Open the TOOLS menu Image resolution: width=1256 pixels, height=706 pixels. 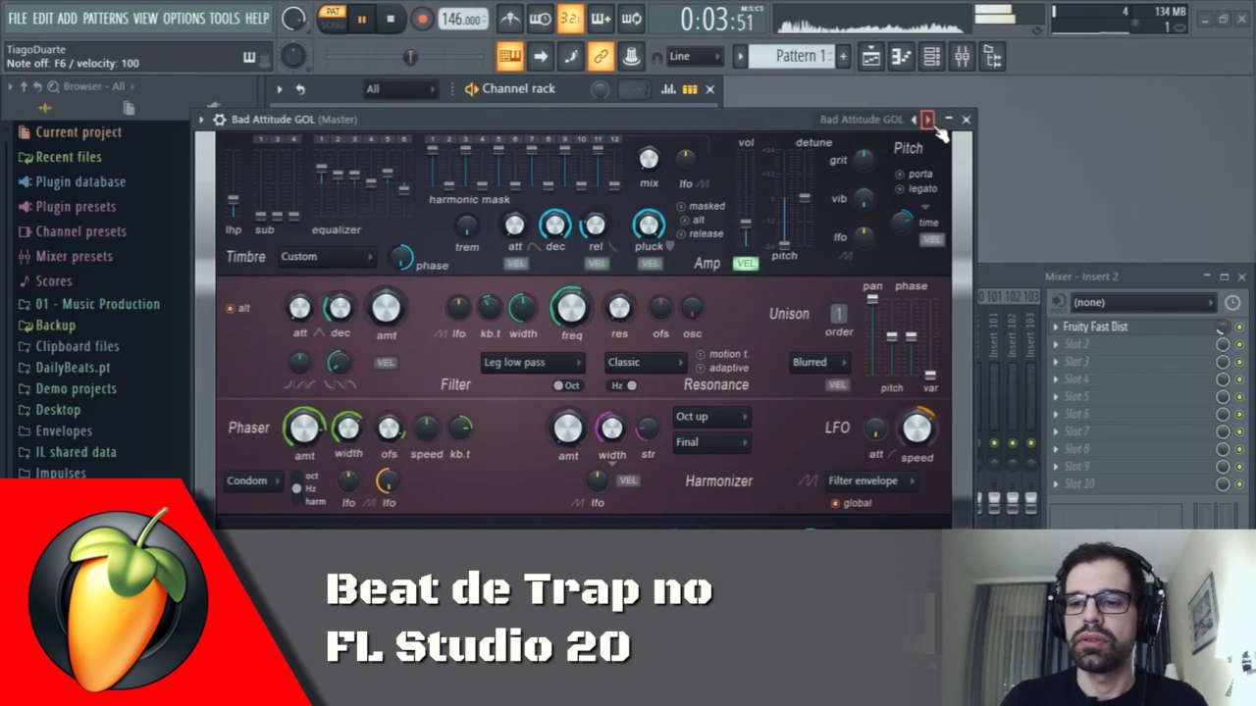[x=225, y=19]
